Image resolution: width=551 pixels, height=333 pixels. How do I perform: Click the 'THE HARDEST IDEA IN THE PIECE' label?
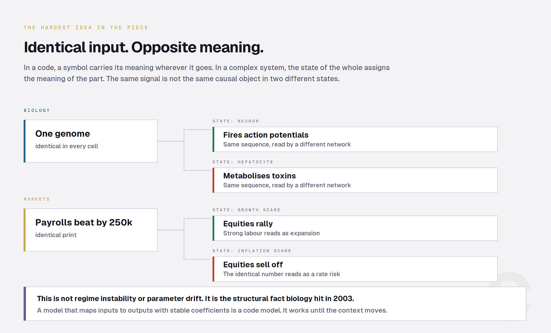coord(86,28)
